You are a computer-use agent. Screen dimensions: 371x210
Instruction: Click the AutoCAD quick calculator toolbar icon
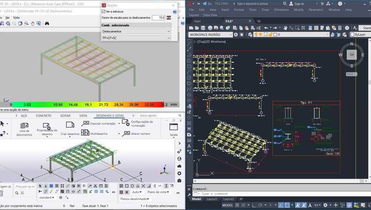pyautogui.click(x=340, y=28)
